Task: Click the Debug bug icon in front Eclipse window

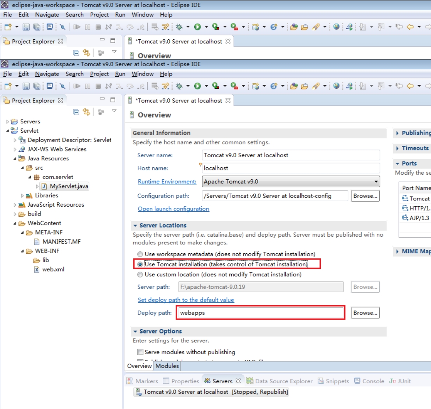Action: pos(179,86)
